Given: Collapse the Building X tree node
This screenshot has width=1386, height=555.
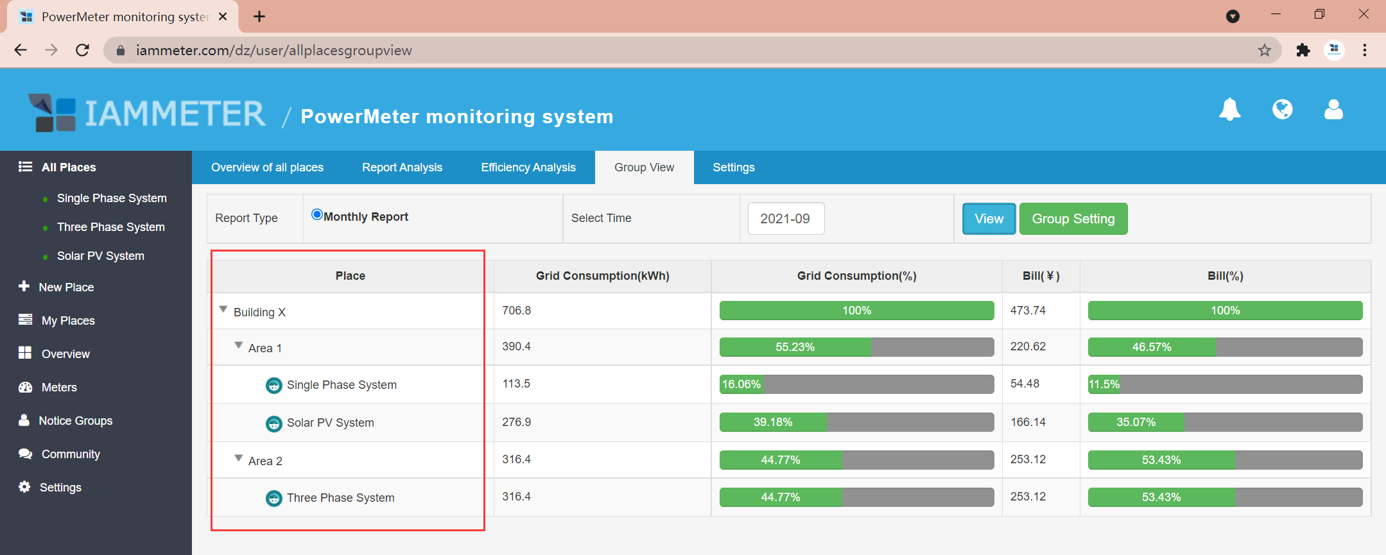Looking at the screenshot, I should click(223, 310).
